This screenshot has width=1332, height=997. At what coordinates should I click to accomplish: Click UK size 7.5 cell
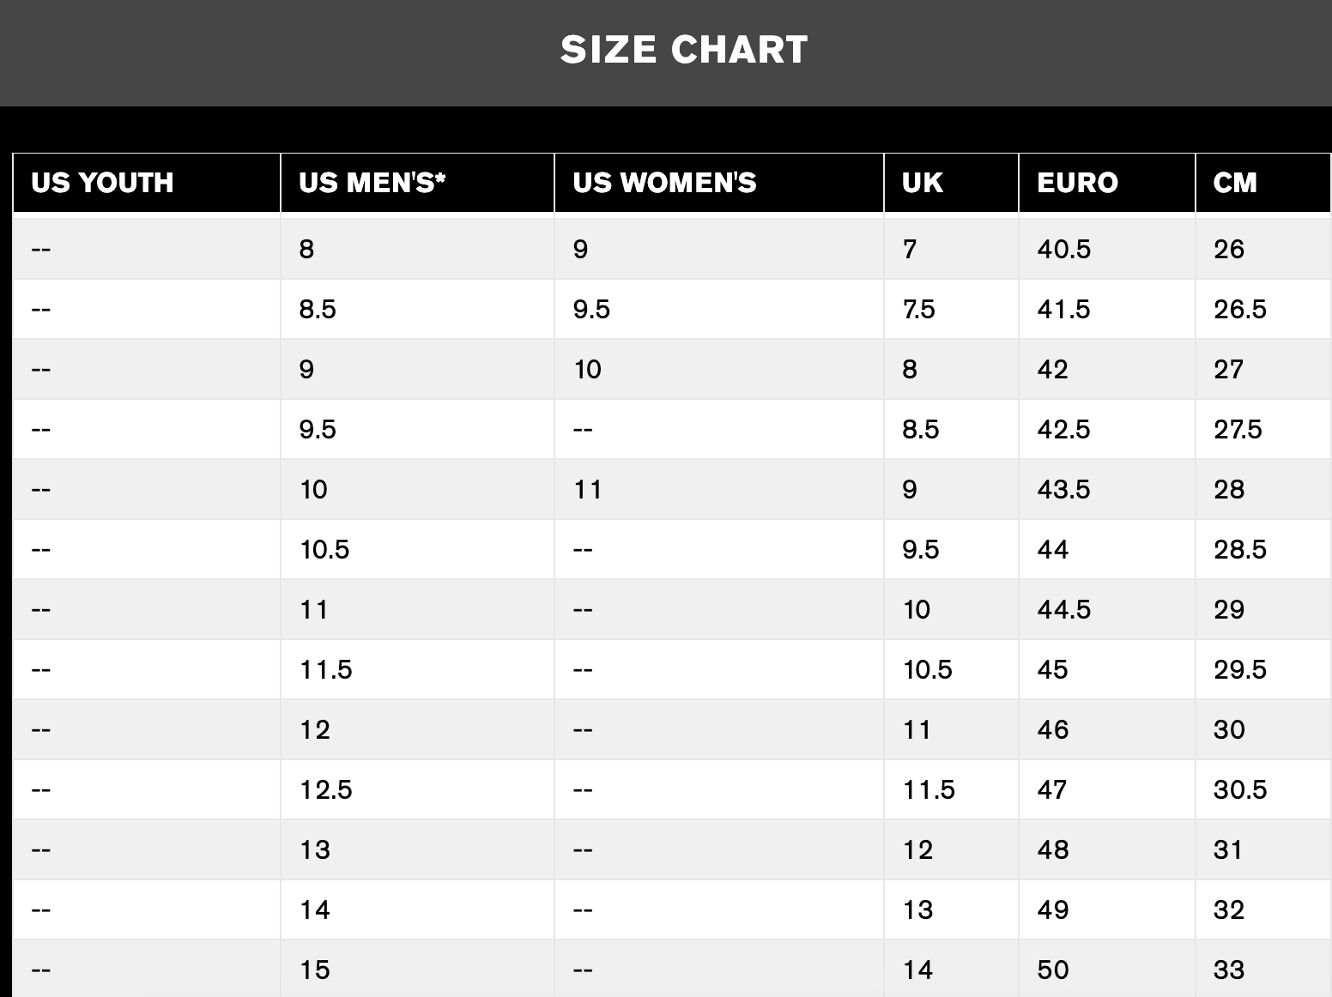(x=951, y=309)
